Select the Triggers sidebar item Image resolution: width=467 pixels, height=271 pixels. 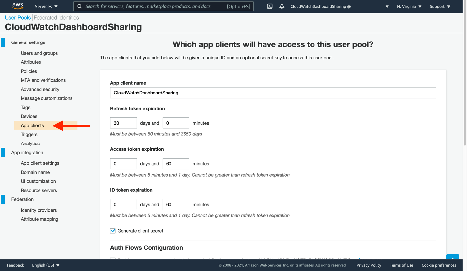(x=29, y=134)
